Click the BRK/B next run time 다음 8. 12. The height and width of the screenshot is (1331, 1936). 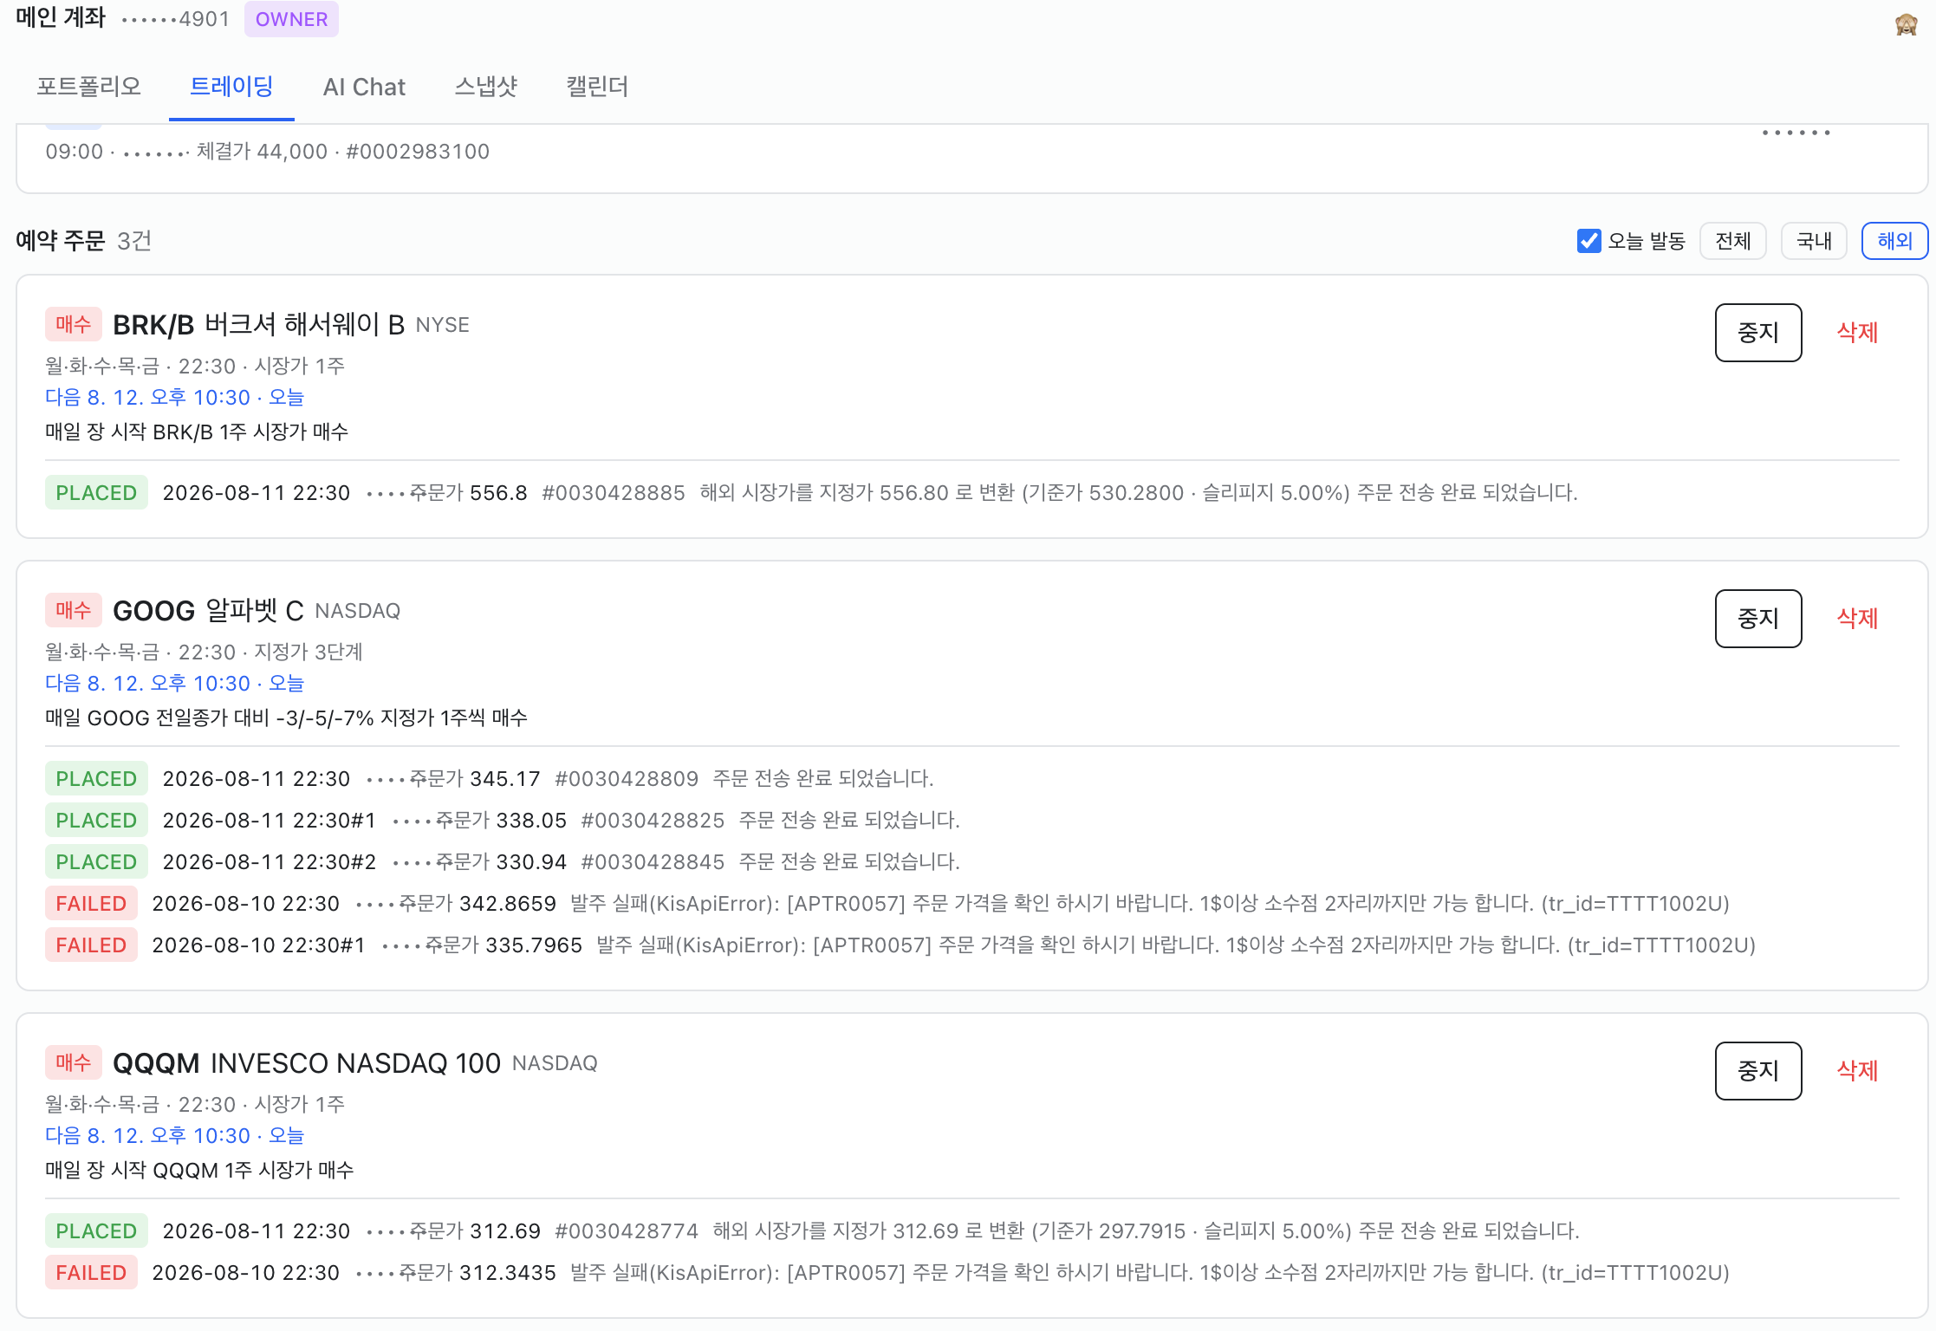[175, 398]
